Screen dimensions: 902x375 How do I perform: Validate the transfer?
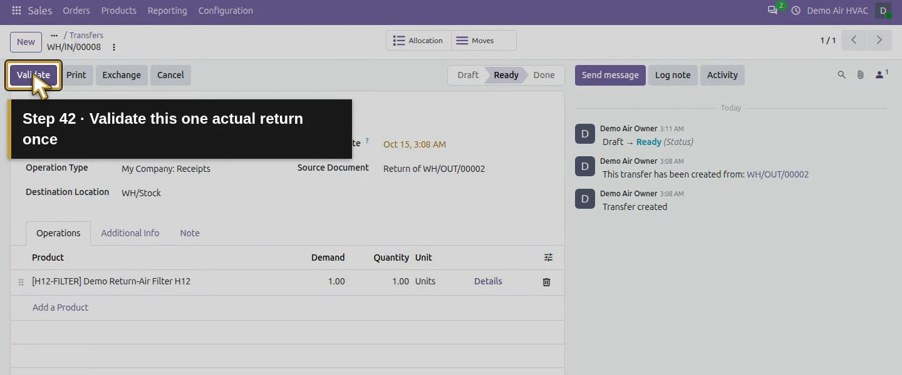(x=34, y=75)
